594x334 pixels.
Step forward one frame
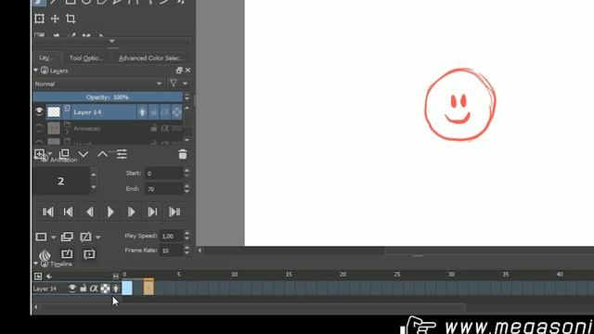(x=131, y=212)
